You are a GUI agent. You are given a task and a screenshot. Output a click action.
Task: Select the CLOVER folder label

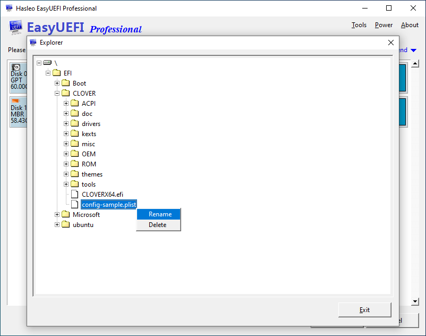[84, 93]
